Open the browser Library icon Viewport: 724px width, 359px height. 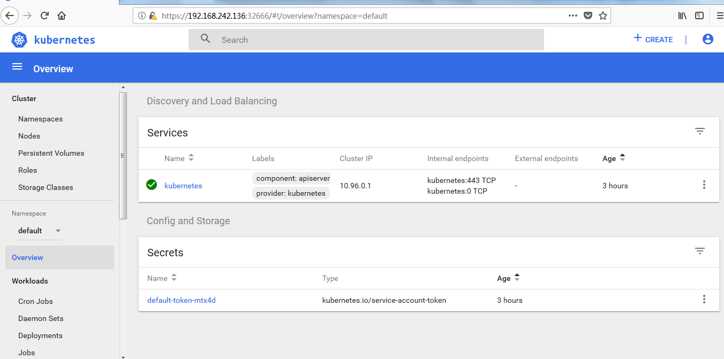[x=682, y=16]
